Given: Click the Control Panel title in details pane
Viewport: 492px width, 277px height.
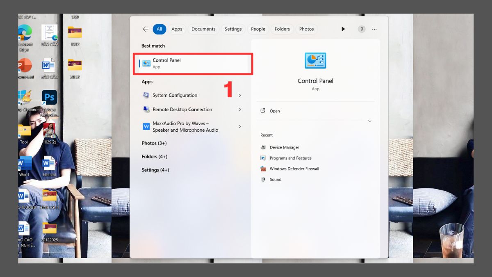Looking at the screenshot, I should [315, 81].
